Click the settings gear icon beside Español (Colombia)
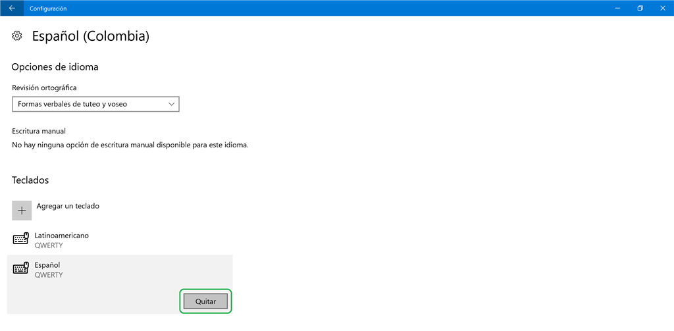Viewport: 674px width, 331px height. [17, 36]
